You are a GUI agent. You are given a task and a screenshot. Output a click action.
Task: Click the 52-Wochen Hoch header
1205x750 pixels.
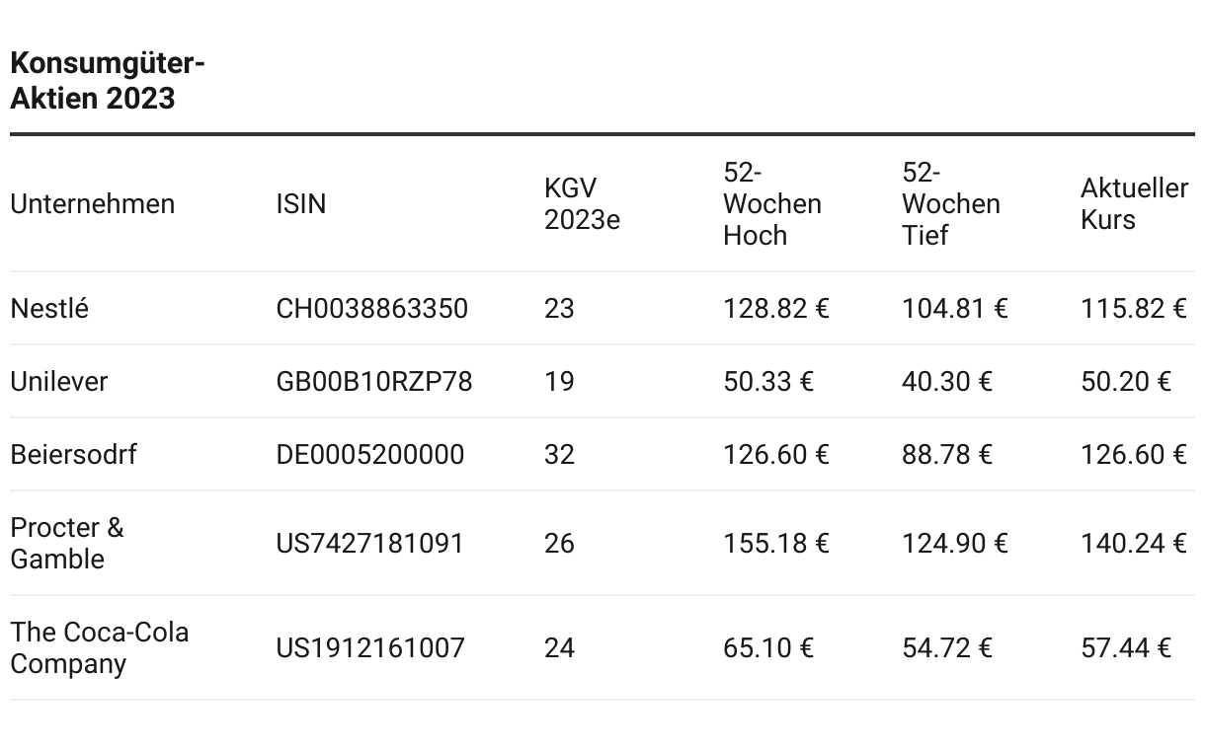click(x=772, y=204)
